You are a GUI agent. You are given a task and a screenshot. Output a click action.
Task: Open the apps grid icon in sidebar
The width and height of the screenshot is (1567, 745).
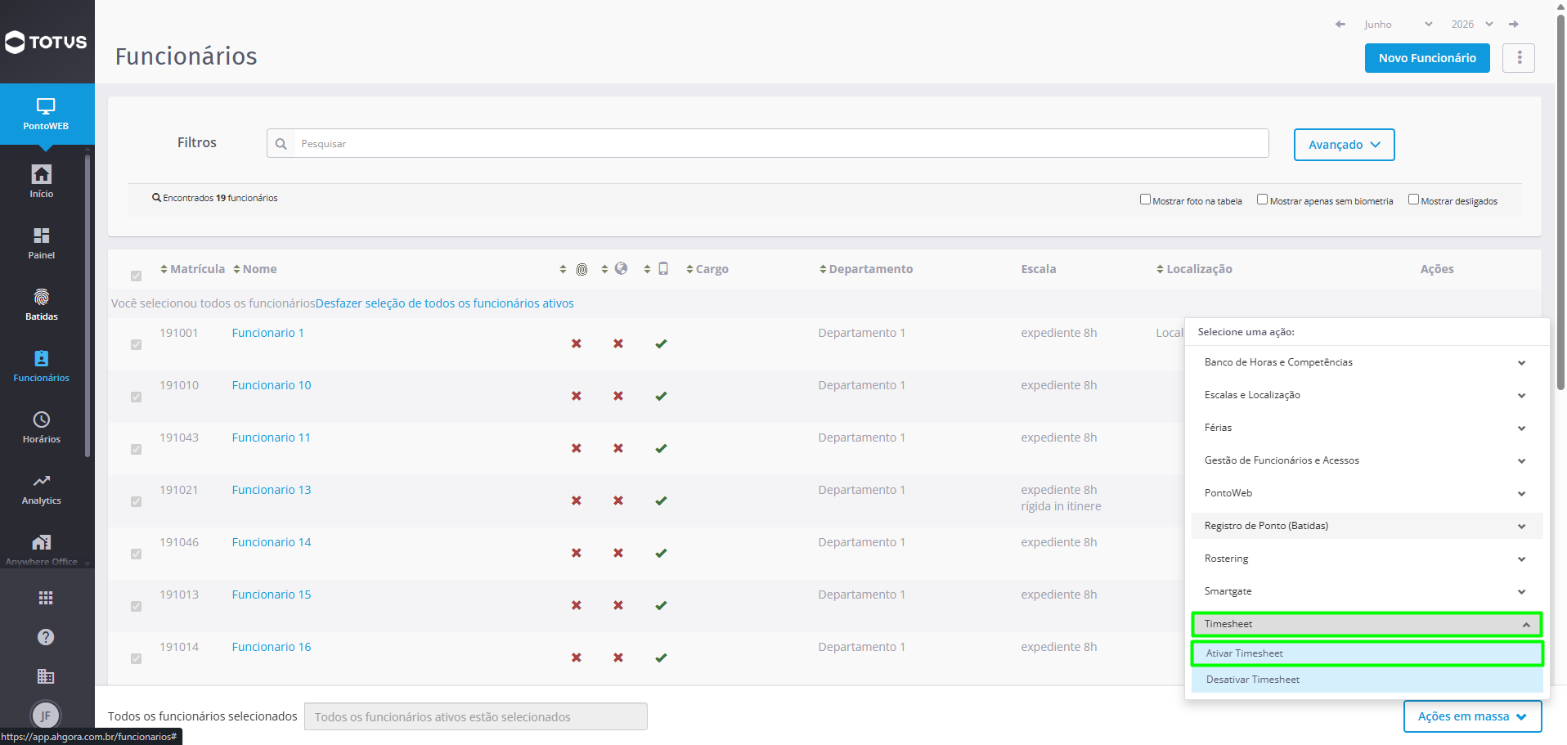point(46,598)
